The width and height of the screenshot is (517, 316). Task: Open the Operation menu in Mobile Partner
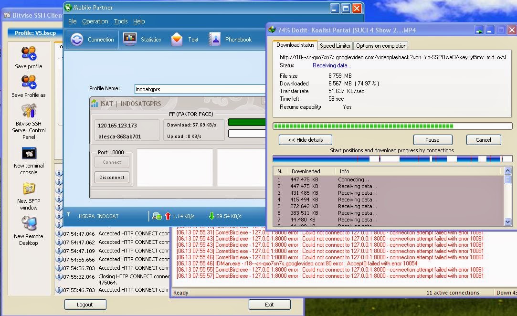click(95, 21)
